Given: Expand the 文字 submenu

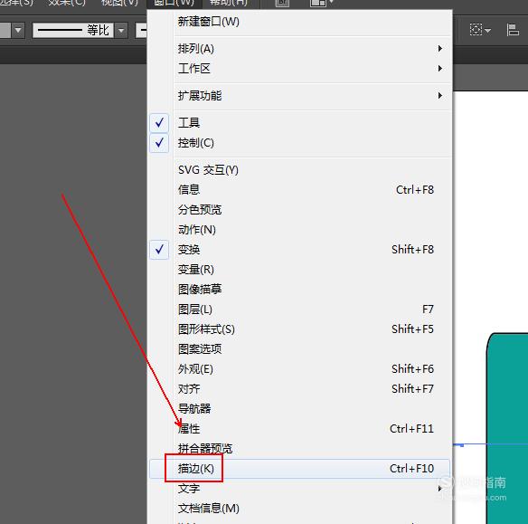Looking at the screenshot, I should pos(299,489).
